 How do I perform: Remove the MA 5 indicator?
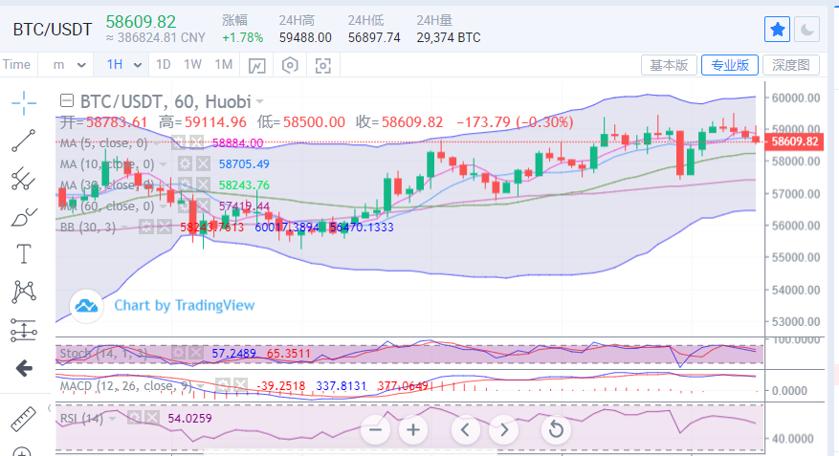click(196, 142)
